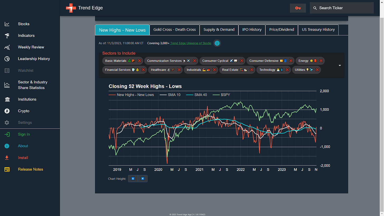Click the Leadership History pie icon
This screenshot has width=384, height=216.
(7, 59)
